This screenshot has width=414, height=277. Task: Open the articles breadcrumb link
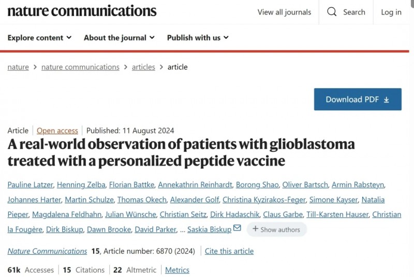click(143, 67)
